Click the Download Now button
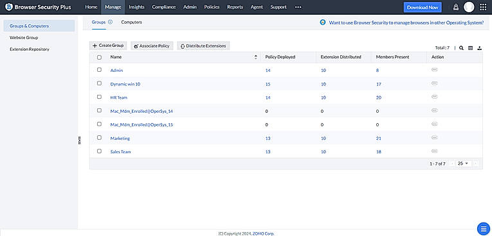The width and height of the screenshot is (492, 236). 423,7
